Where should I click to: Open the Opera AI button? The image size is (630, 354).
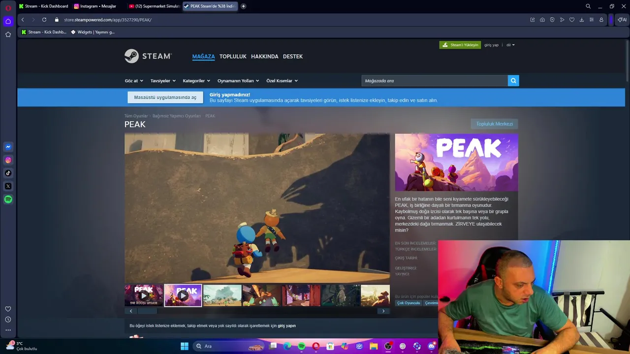coord(622,20)
